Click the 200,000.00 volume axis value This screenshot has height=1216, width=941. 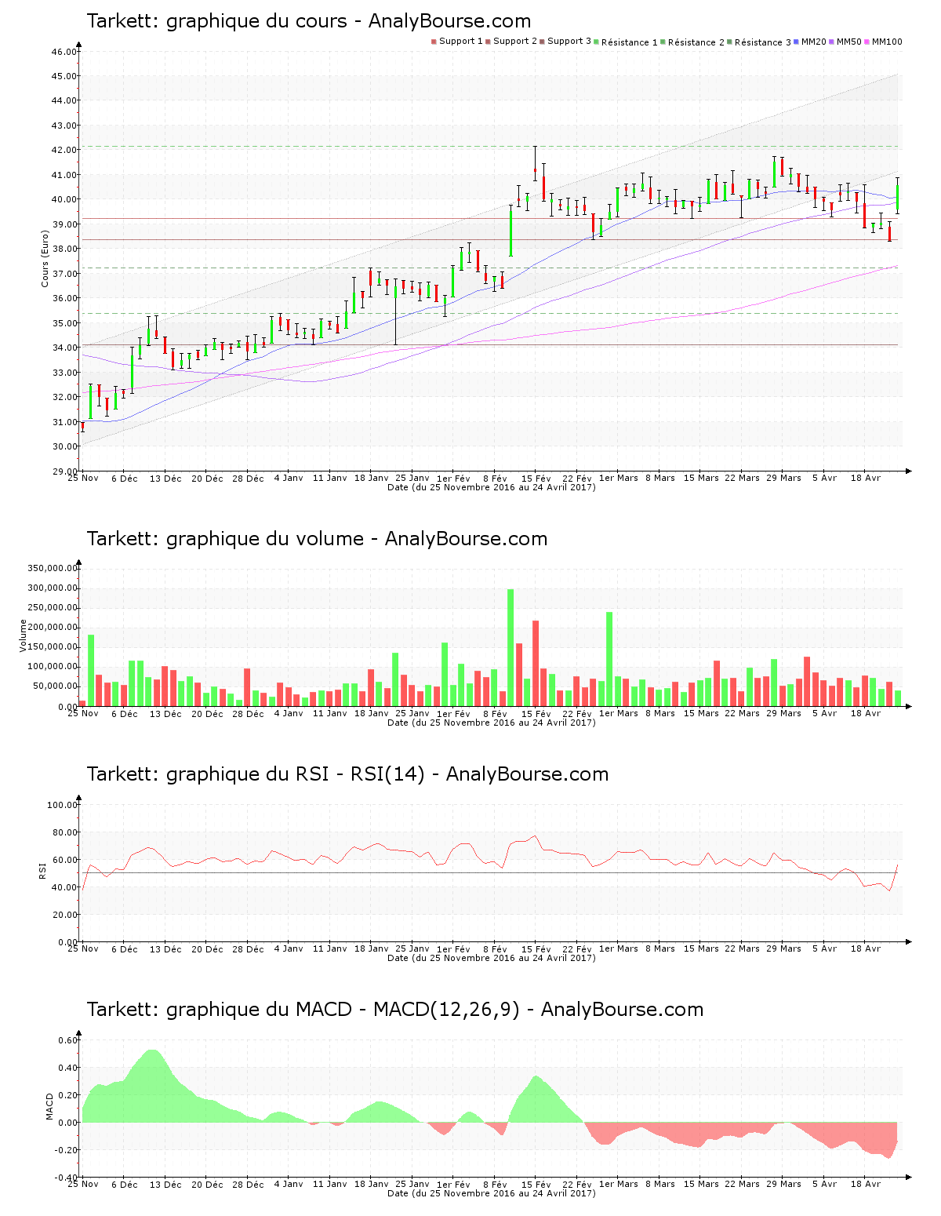(x=52, y=628)
